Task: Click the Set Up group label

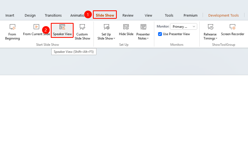Action: coord(124,45)
